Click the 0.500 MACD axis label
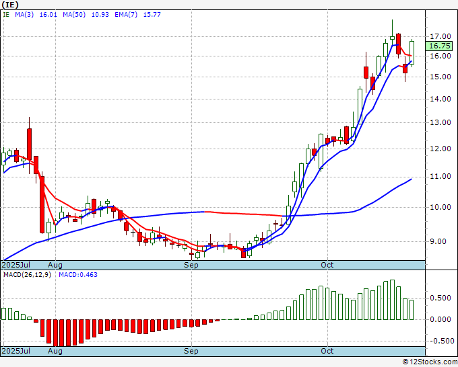The width and height of the screenshot is (458, 367). click(x=440, y=298)
